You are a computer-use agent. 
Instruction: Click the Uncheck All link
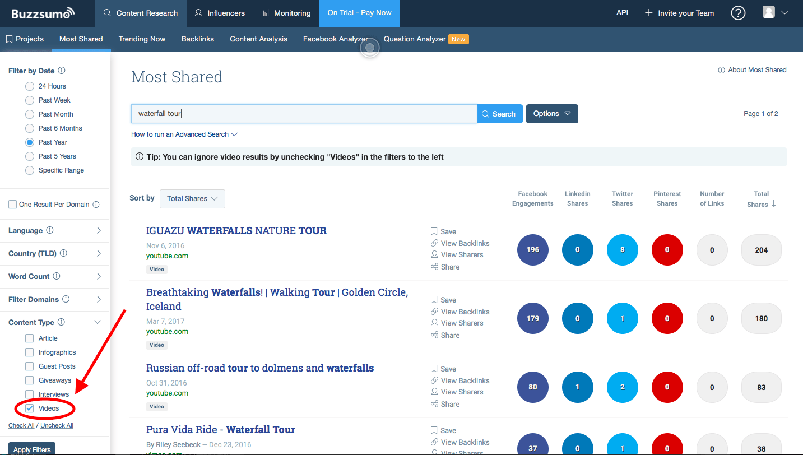[57, 425]
